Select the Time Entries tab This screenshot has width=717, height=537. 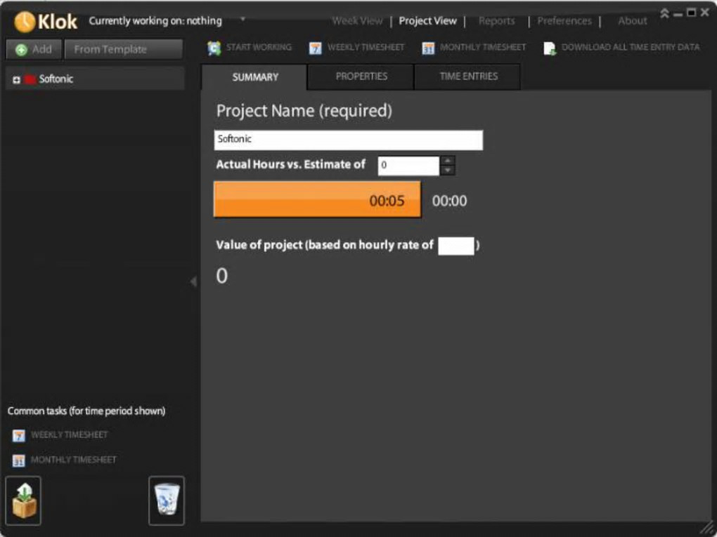pos(468,77)
